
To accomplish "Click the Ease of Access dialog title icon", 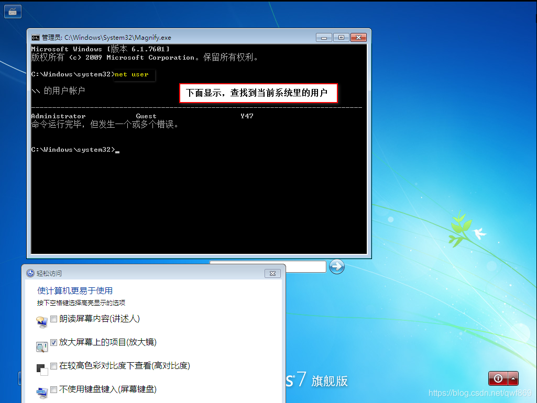I will (x=30, y=273).
